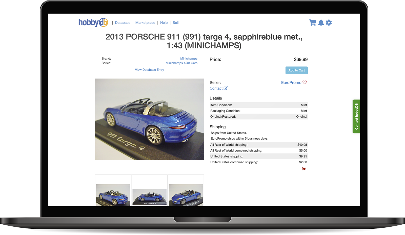Go to hobbyDB home via logo
This screenshot has height=235, width=405.
93,22
